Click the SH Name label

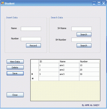pyautogui.click(x=62, y=28)
